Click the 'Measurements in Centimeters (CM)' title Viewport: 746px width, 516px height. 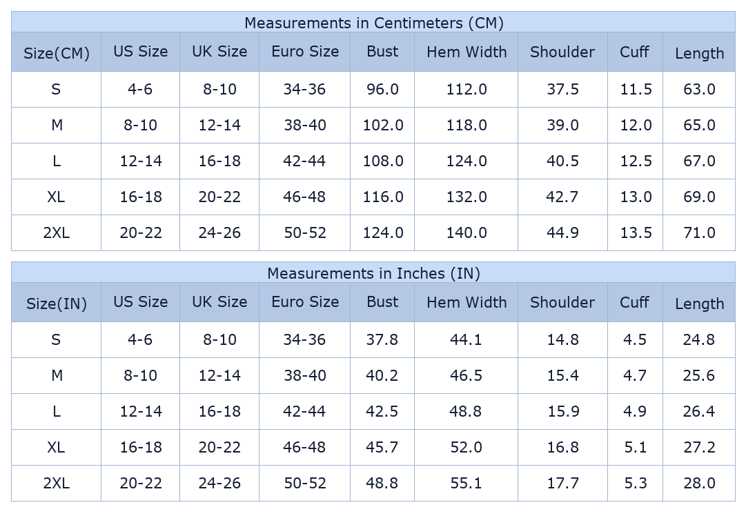(x=373, y=23)
